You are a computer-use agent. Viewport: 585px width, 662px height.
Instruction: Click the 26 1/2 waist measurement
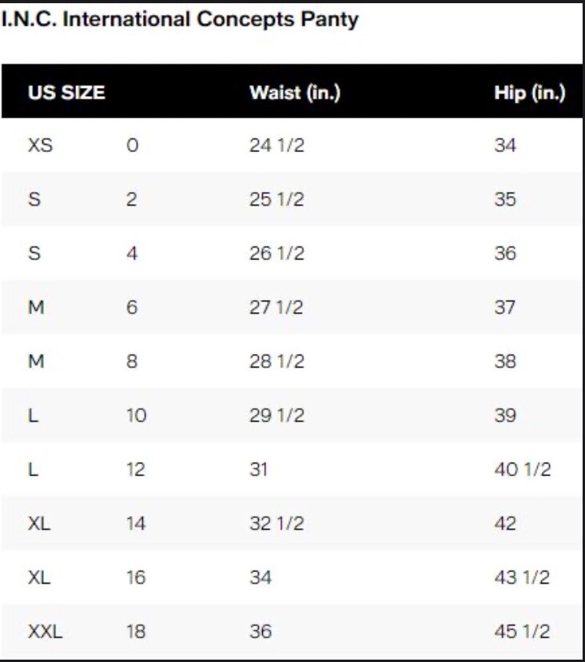277,253
